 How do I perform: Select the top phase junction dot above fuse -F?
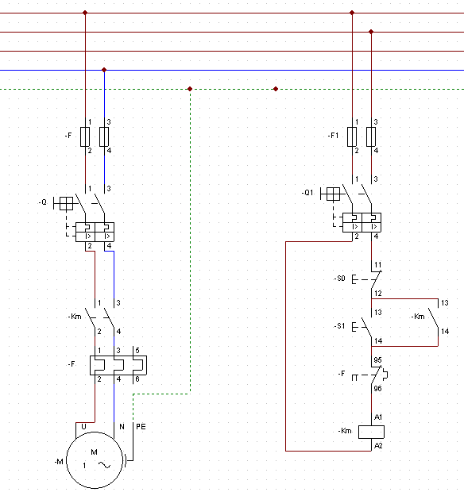[x=85, y=13]
